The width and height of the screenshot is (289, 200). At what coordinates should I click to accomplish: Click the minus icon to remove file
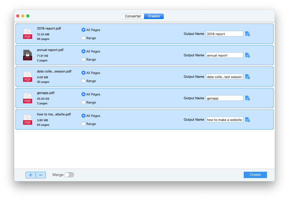tap(41, 175)
